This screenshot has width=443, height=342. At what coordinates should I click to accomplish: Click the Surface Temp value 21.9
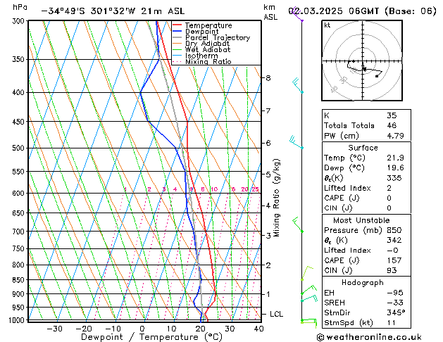coord(395,158)
